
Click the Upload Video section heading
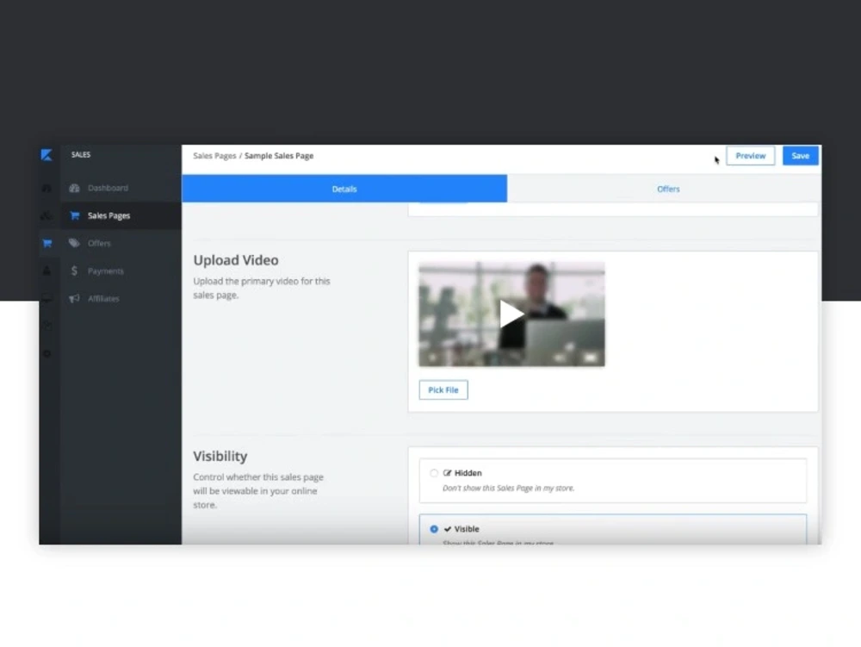236,260
